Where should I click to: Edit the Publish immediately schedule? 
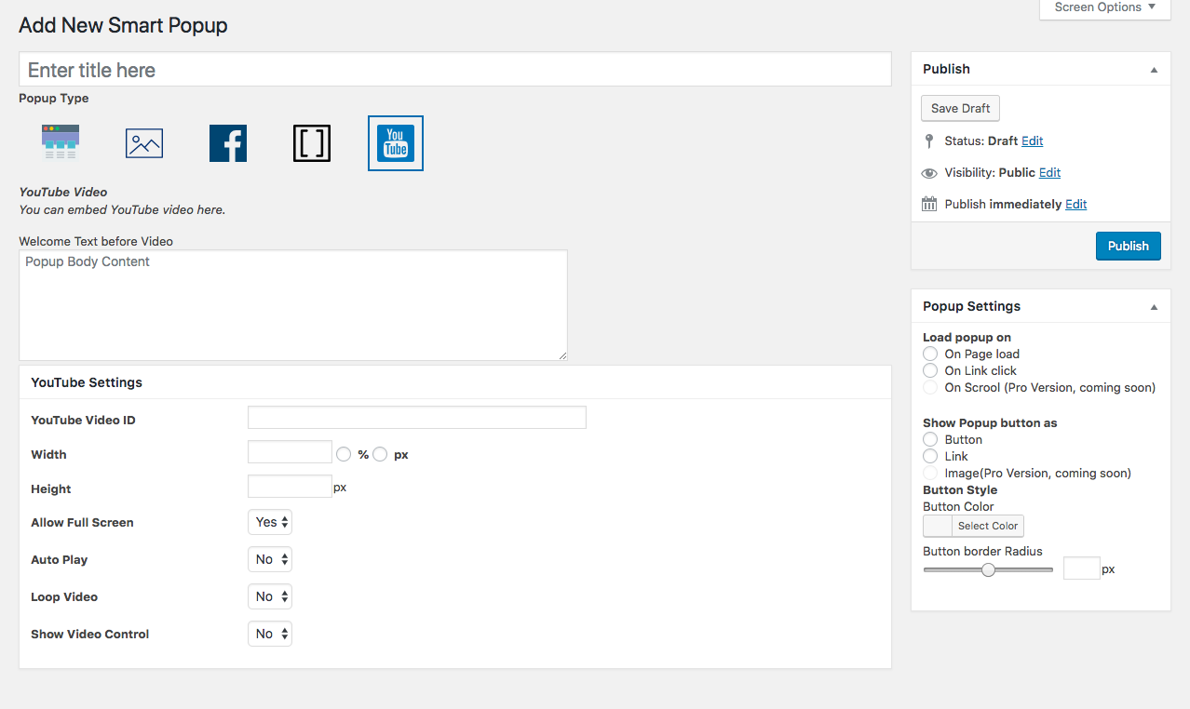1075,205
